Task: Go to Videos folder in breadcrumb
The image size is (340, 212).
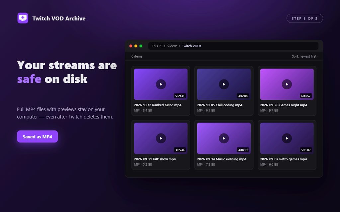Action: pyautogui.click(x=172, y=46)
